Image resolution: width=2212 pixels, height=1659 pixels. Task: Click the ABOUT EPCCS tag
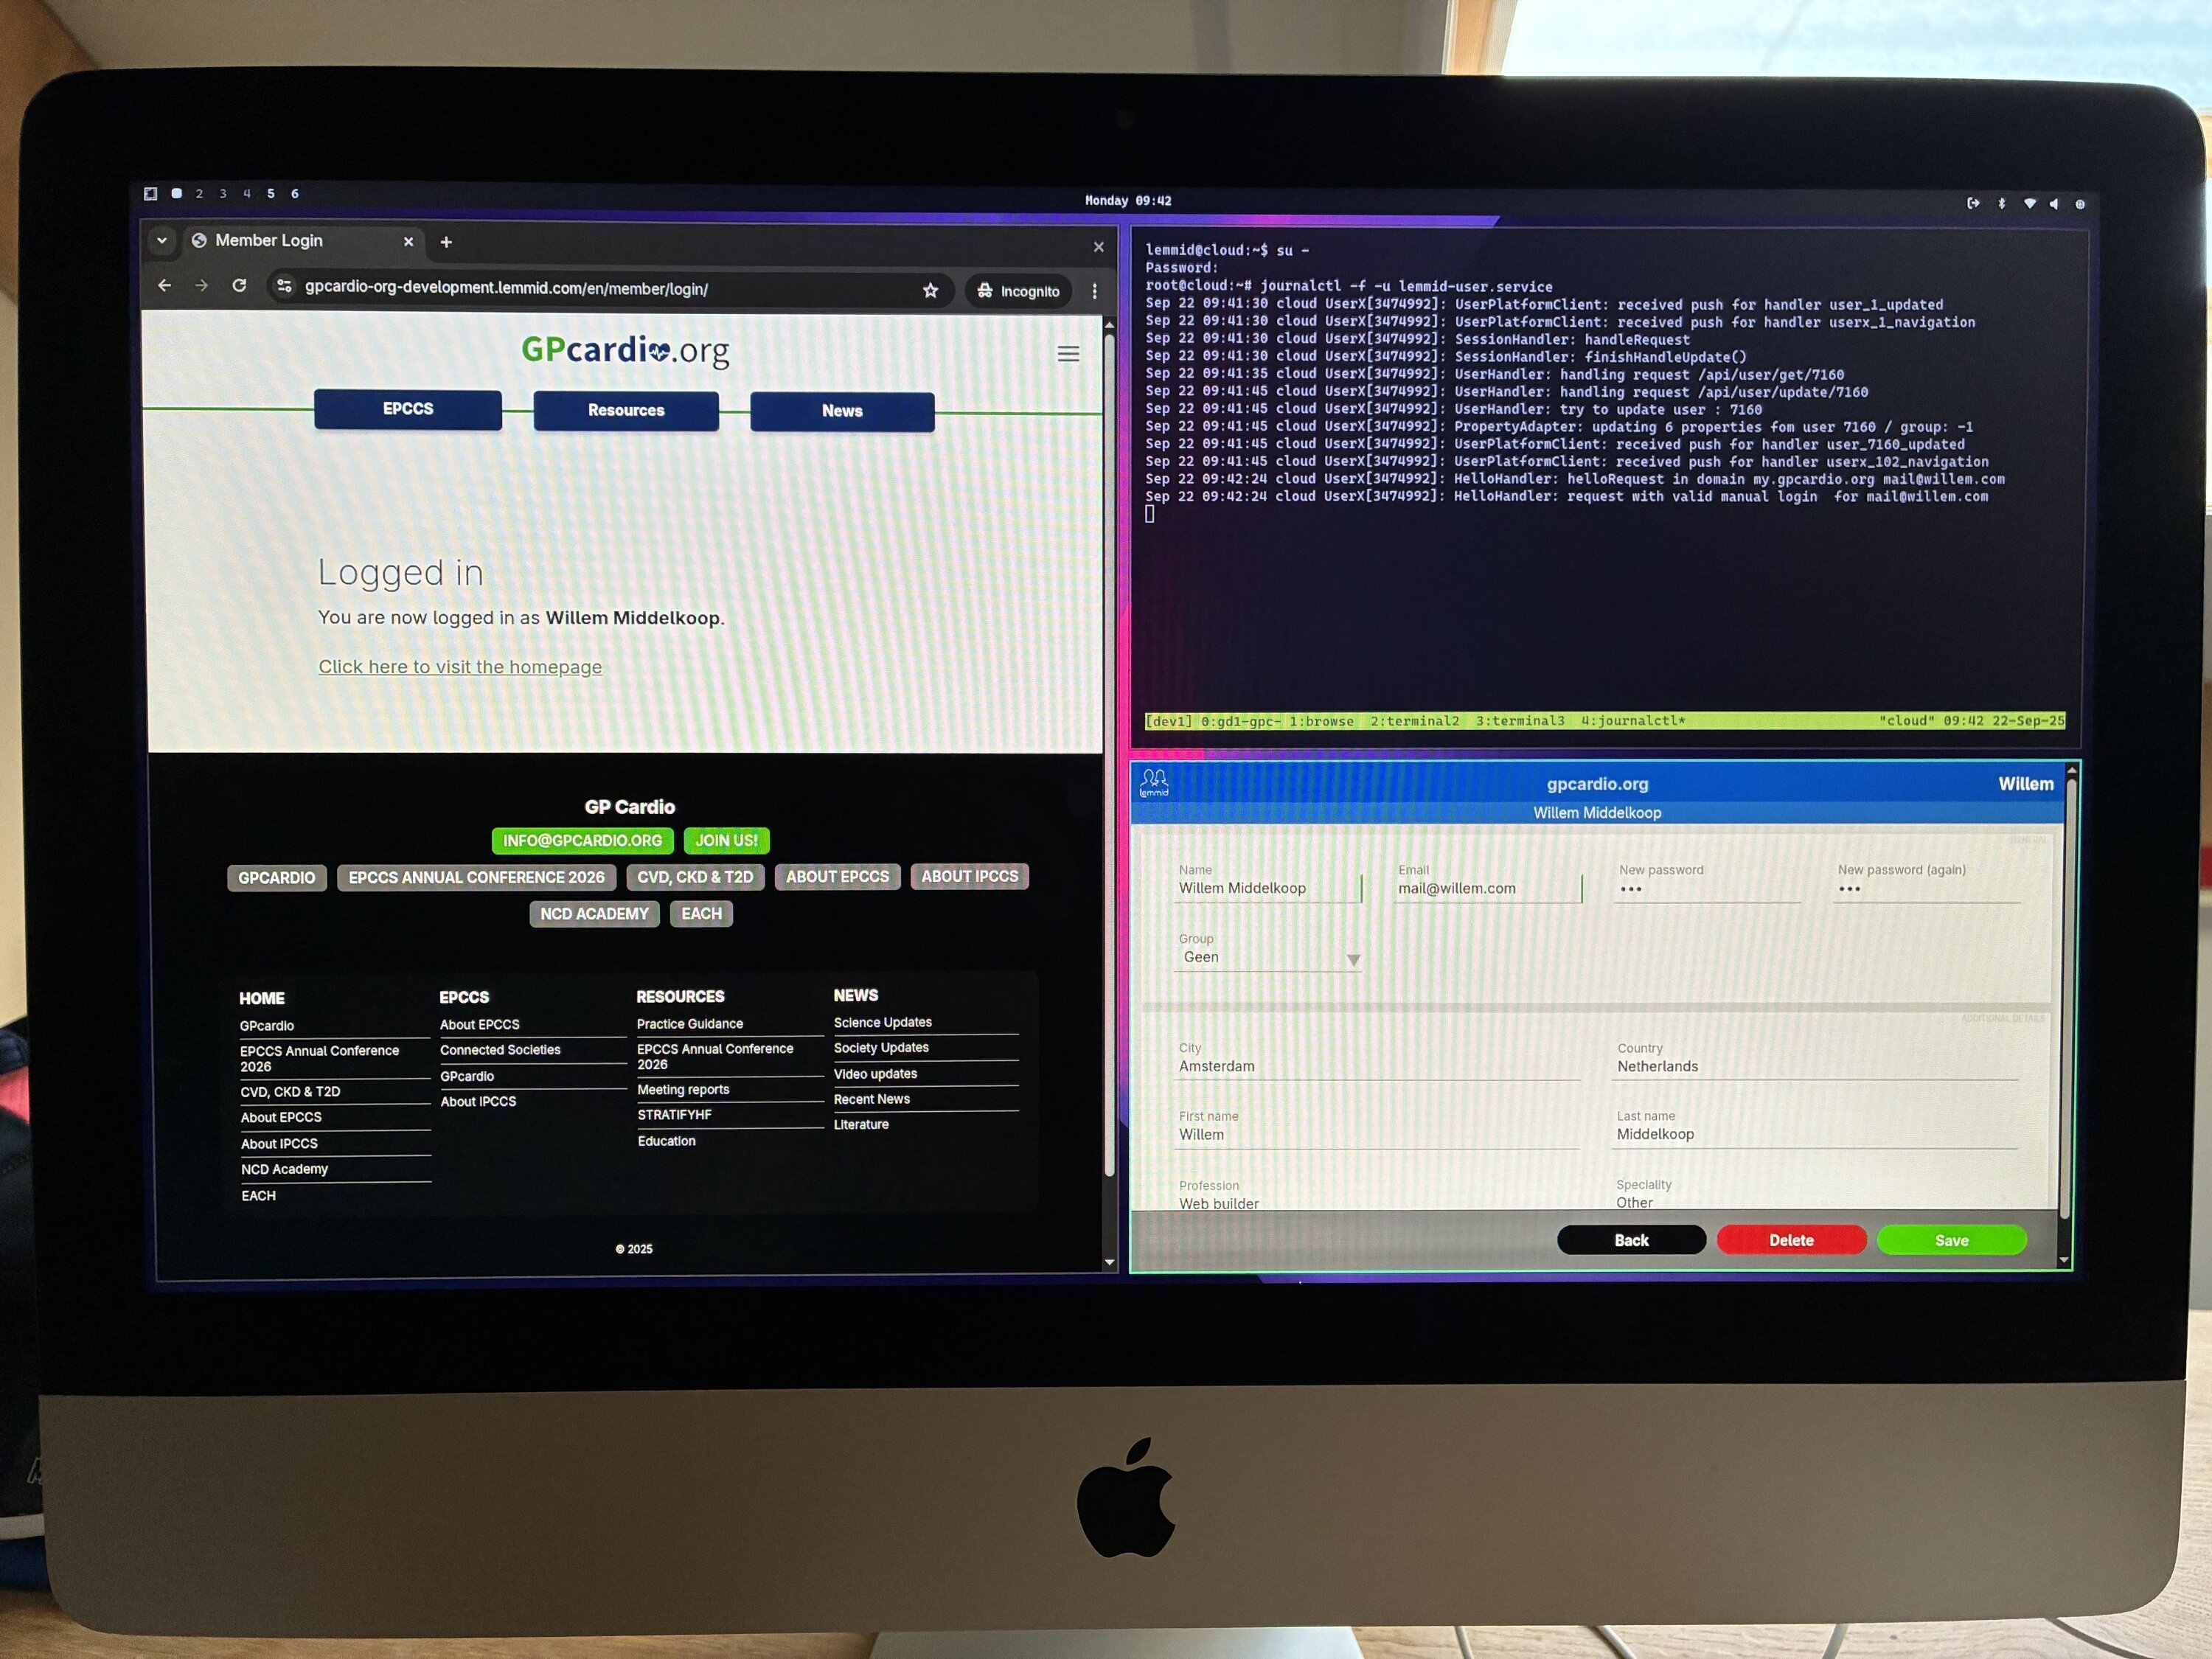click(x=837, y=876)
